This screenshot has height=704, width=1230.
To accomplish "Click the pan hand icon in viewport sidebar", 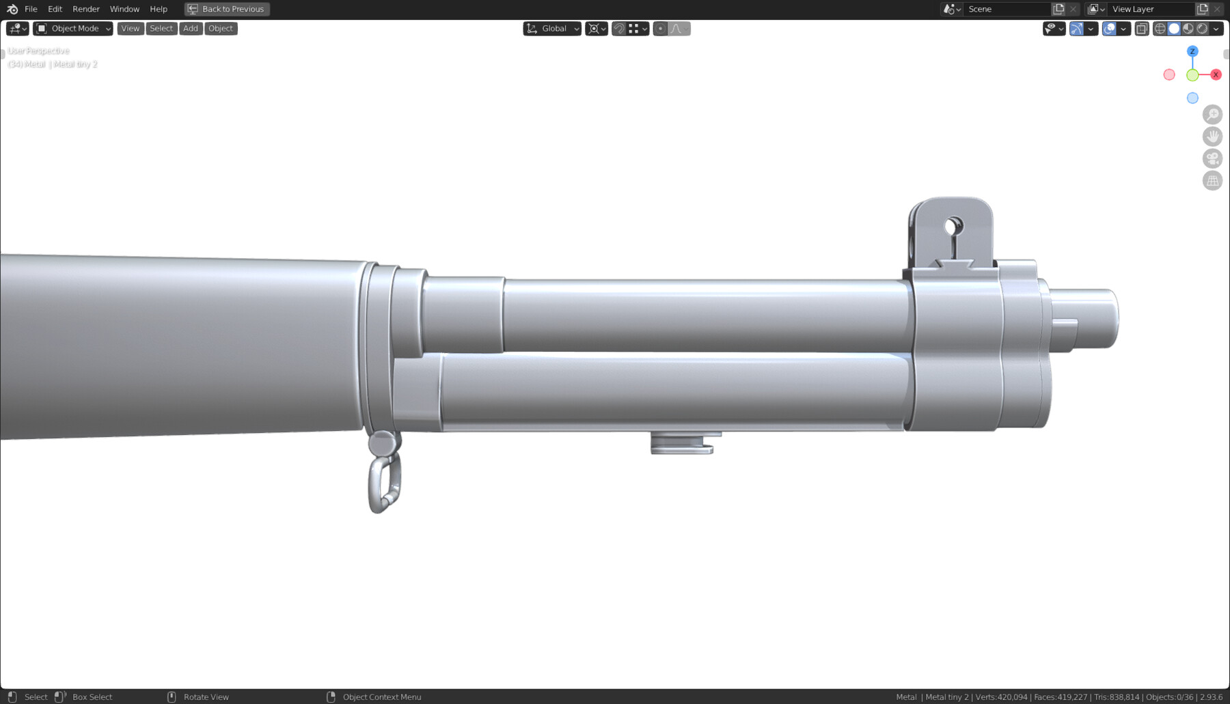I will click(1212, 136).
